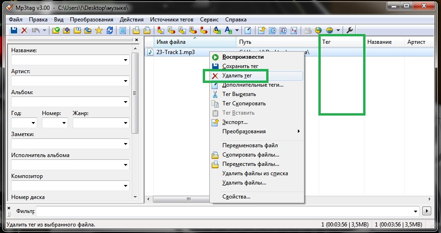Click the Export toolbar icon with yellow arrow

tap(262, 30)
